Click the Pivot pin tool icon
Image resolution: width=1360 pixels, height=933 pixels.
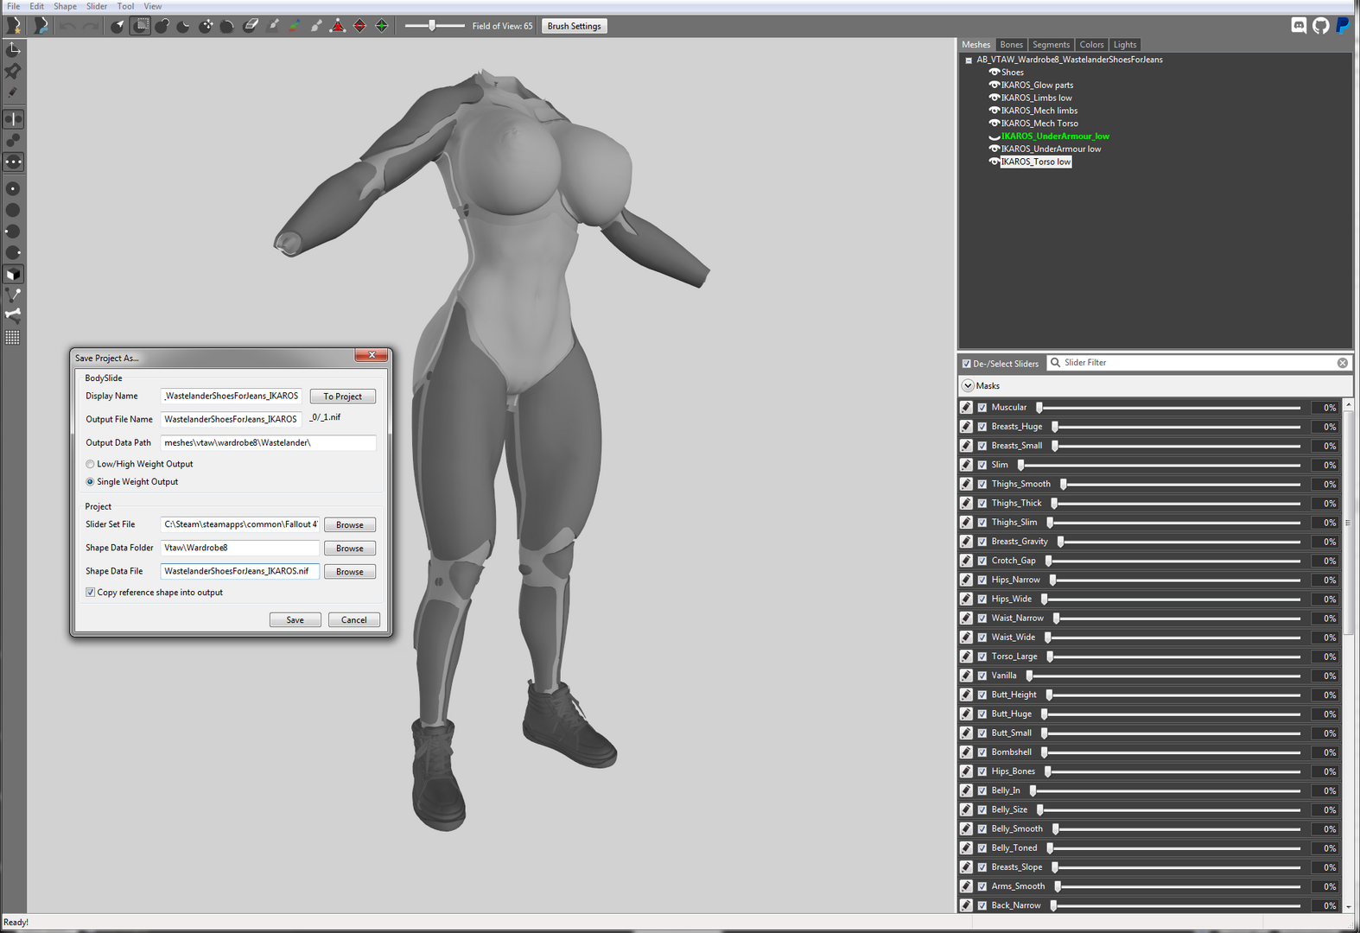pyautogui.click(x=13, y=71)
